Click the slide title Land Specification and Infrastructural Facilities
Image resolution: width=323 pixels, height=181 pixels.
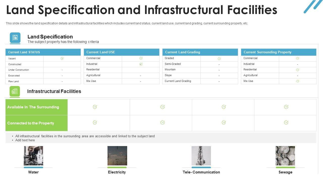coord(142,10)
